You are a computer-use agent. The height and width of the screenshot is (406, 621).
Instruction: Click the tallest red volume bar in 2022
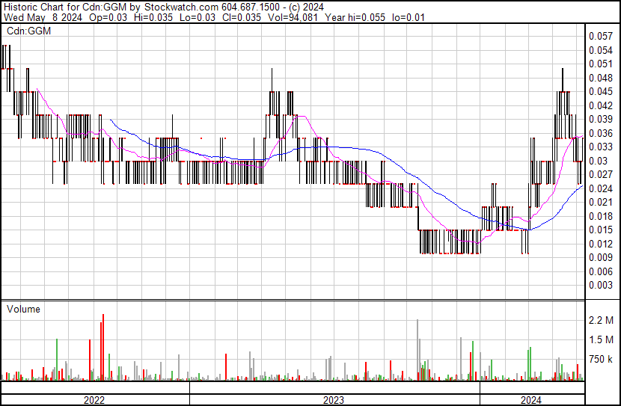(103, 348)
